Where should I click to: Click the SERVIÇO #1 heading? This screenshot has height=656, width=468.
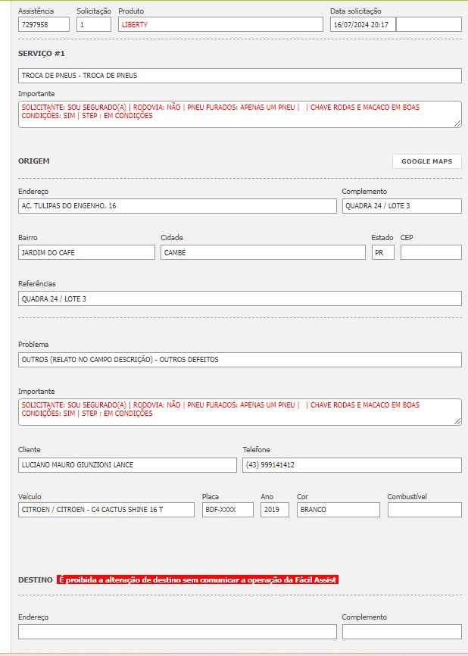click(42, 54)
